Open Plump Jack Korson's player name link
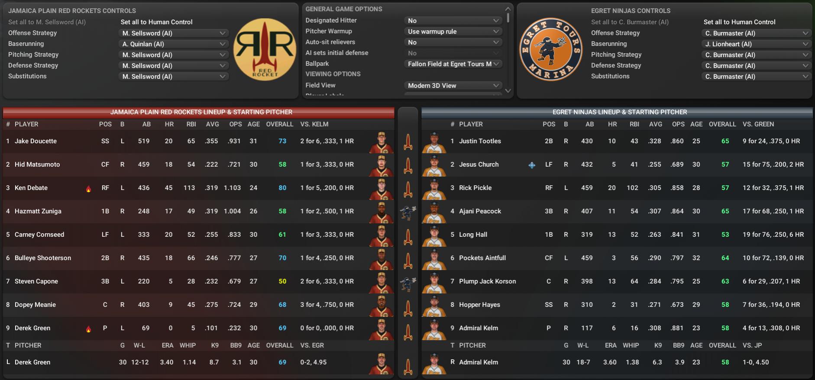The image size is (815, 380). (487, 281)
